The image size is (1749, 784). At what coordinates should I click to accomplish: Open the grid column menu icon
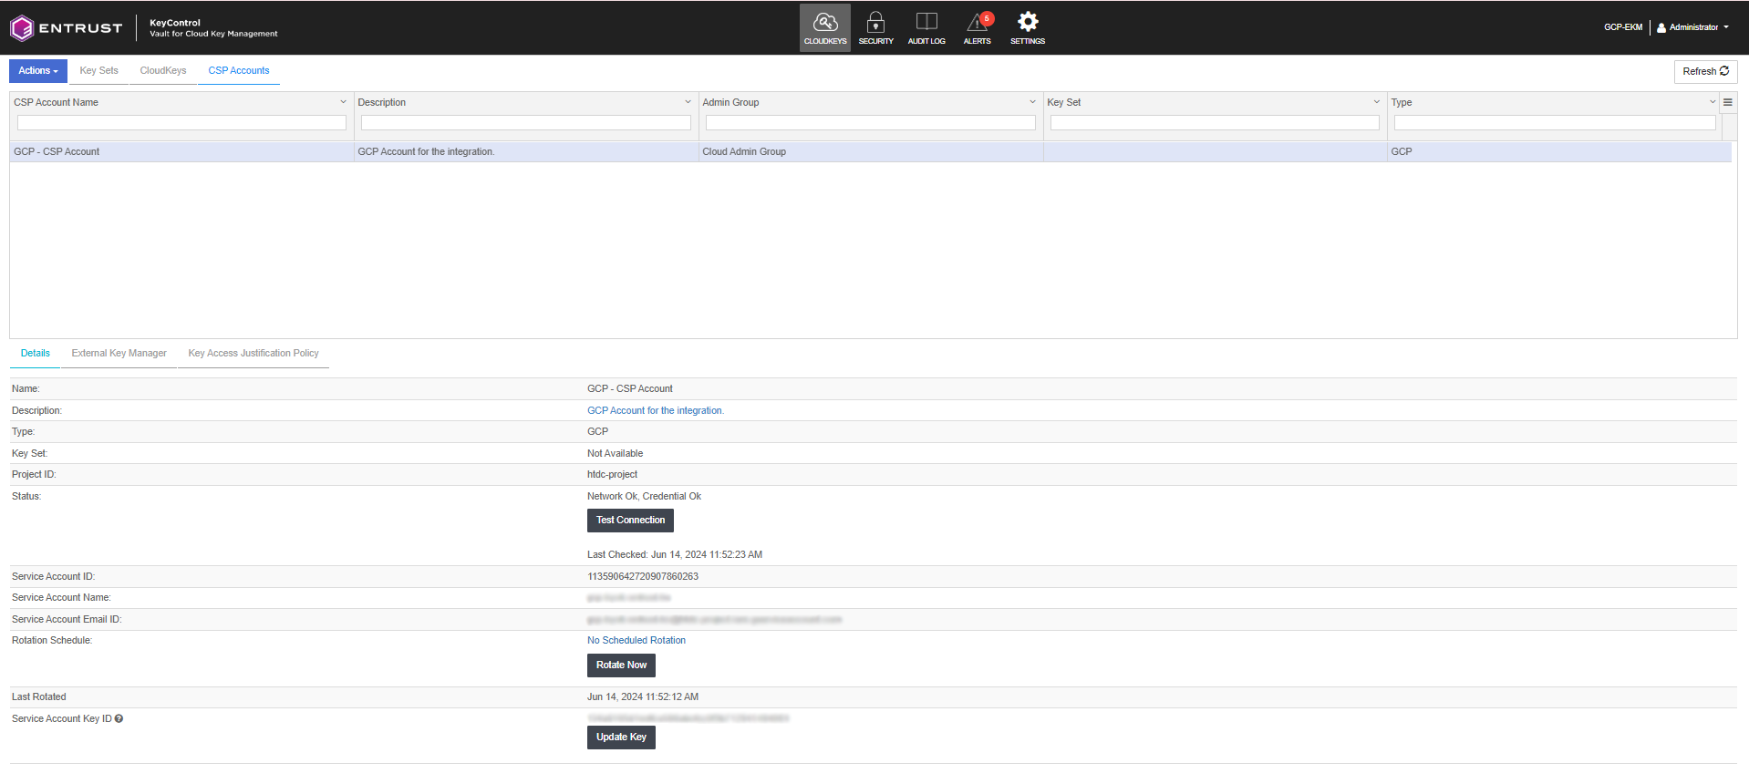coord(1727,102)
